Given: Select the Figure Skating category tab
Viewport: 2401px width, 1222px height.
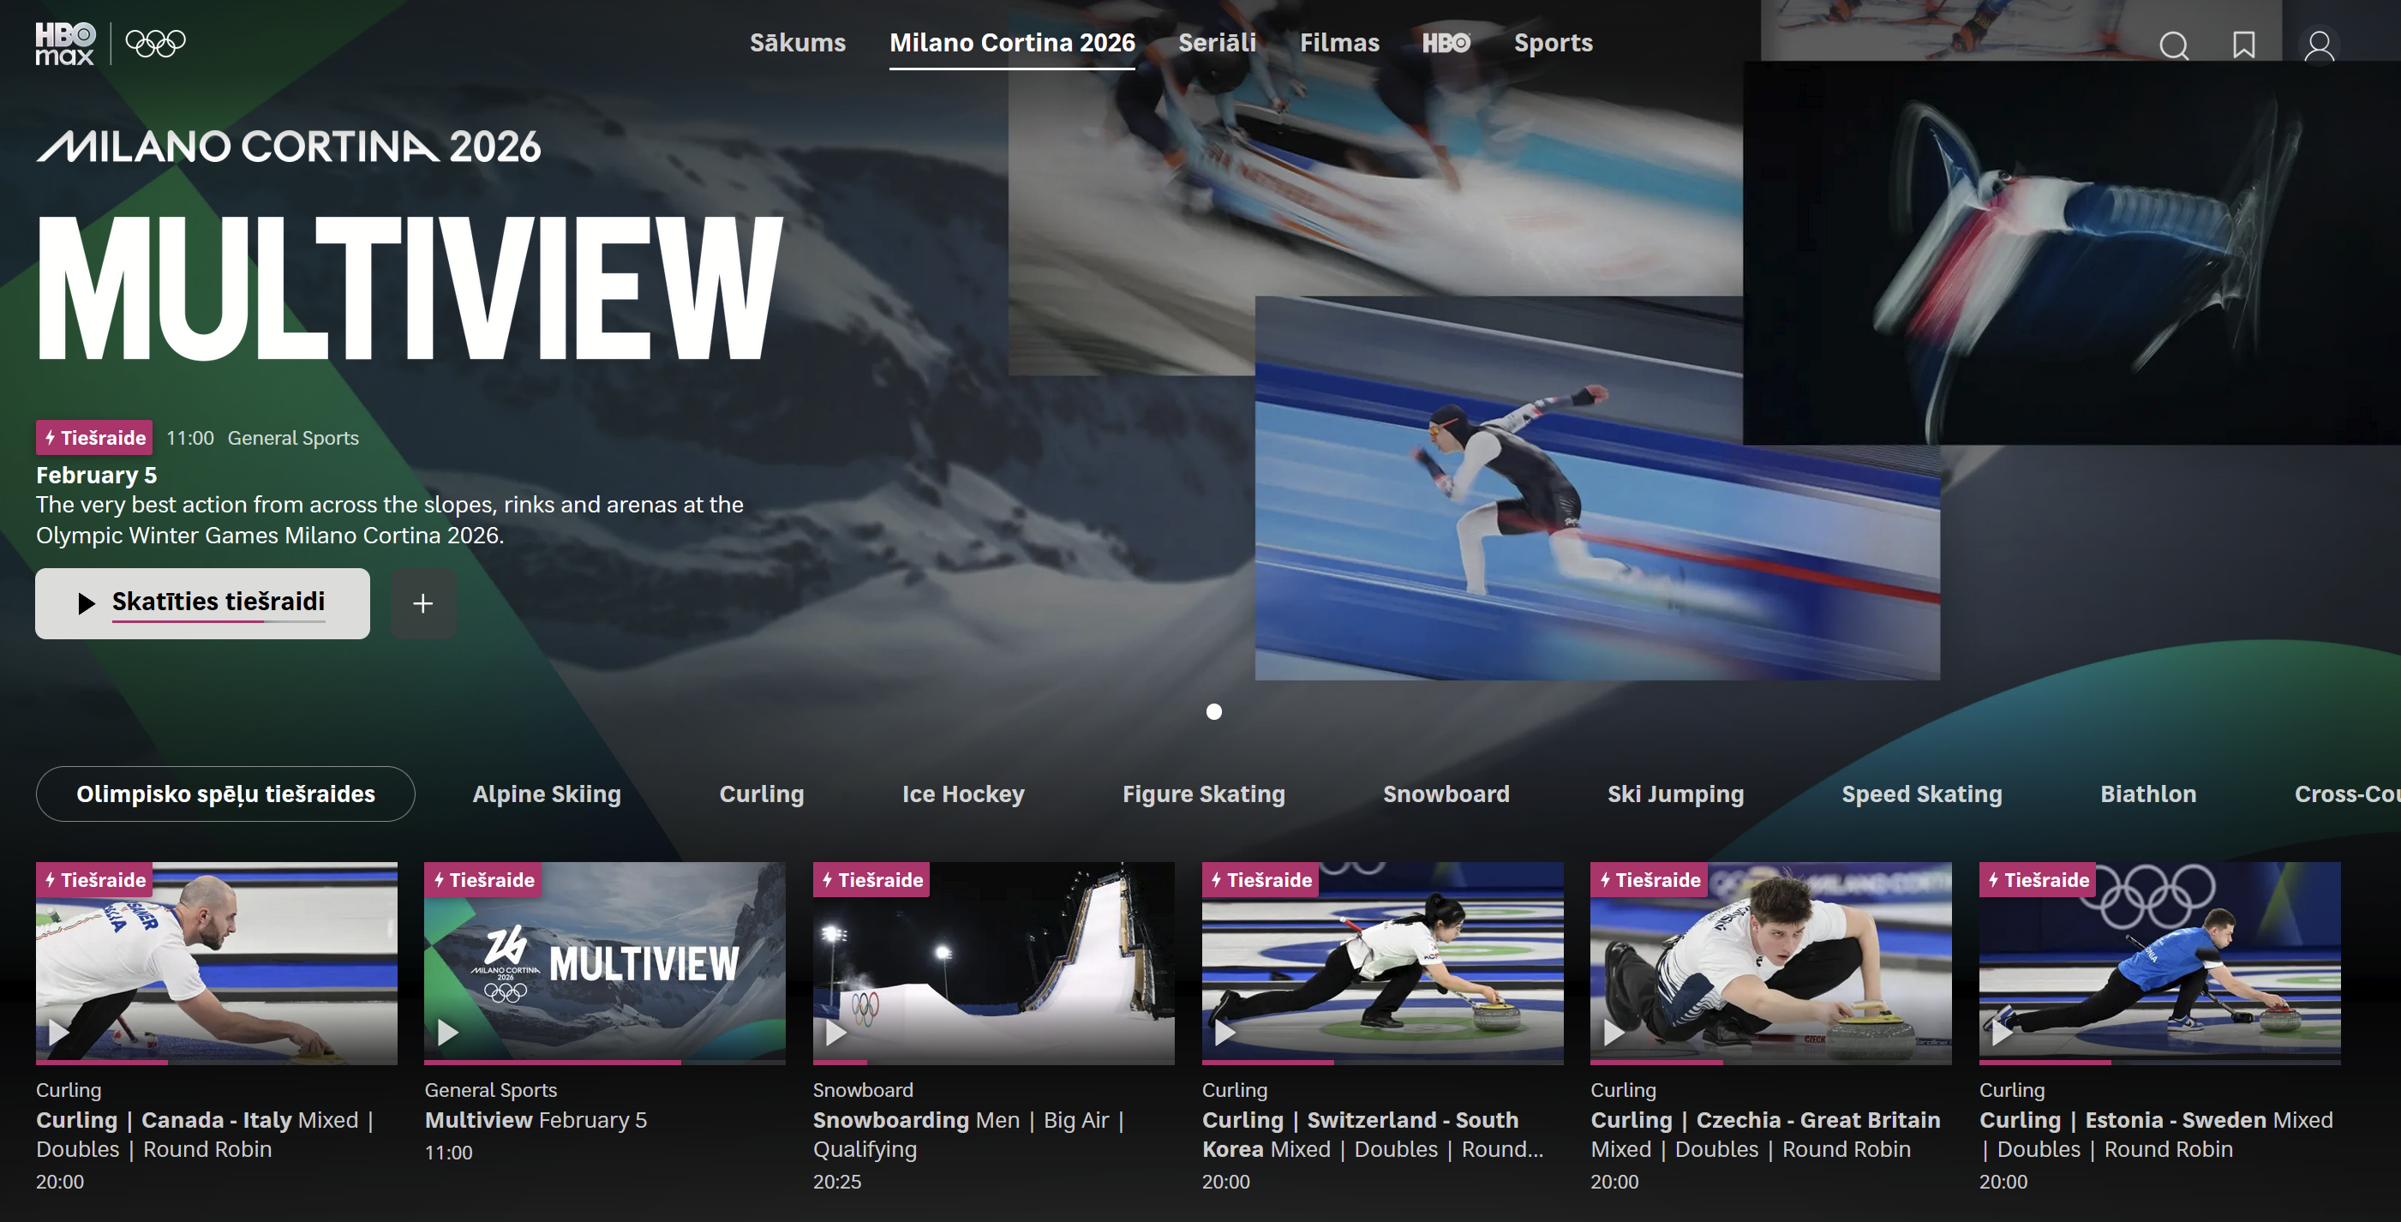Looking at the screenshot, I should click(1203, 794).
